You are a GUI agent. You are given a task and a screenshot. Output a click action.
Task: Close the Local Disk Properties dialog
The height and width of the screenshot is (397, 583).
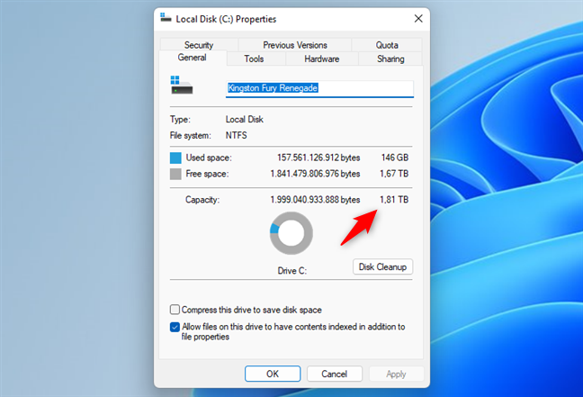tap(418, 19)
